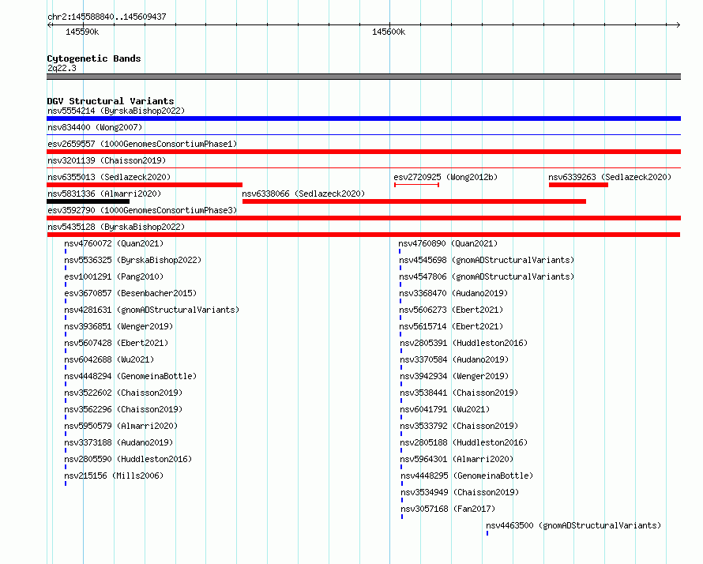The height and width of the screenshot is (564, 703).
Task: Click the 145590k ruler position label
Action: (82, 32)
